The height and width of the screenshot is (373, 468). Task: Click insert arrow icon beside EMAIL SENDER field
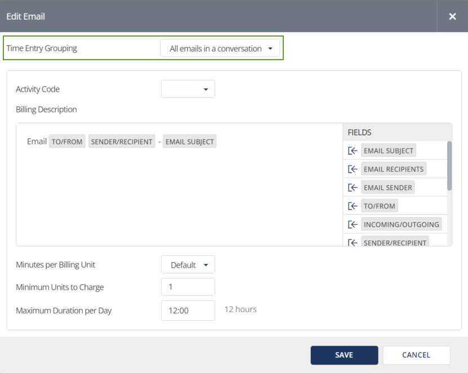coord(353,188)
